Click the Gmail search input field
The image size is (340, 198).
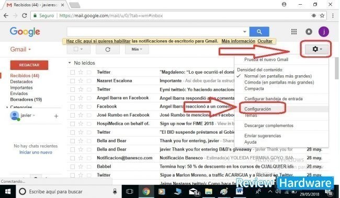click(155, 32)
